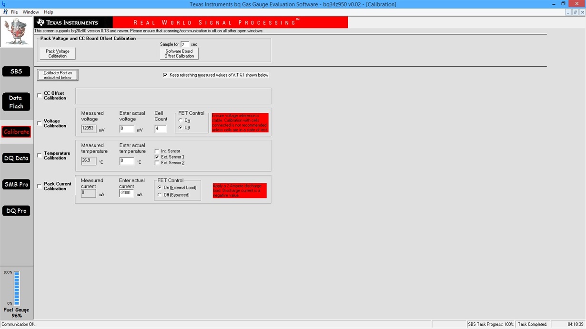Open the DQ Pro screen

pyautogui.click(x=16, y=210)
